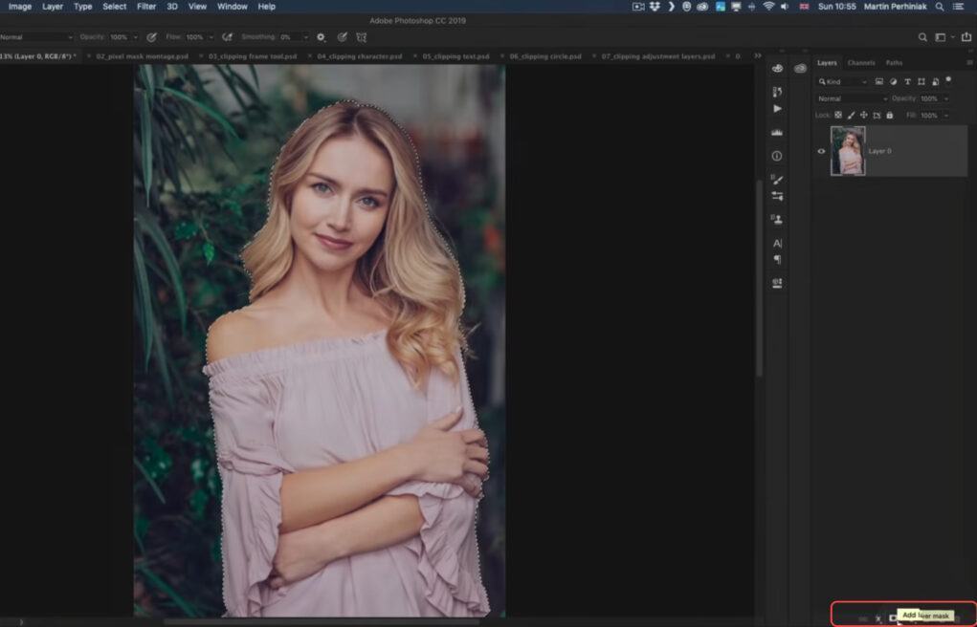Open brush Mode Normal dropdown in options bar
Image resolution: width=977 pixels, height=627 pixels.
36,37
